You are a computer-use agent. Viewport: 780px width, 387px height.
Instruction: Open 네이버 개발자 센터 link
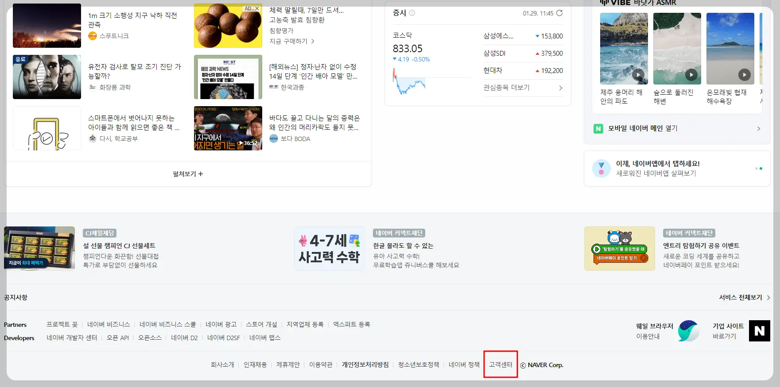coord(72,337)
